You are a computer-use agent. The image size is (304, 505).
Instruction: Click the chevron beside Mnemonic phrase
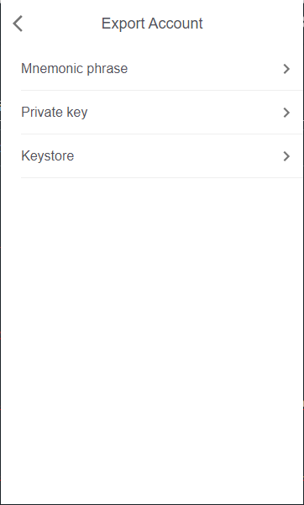[x=286, y=69]
